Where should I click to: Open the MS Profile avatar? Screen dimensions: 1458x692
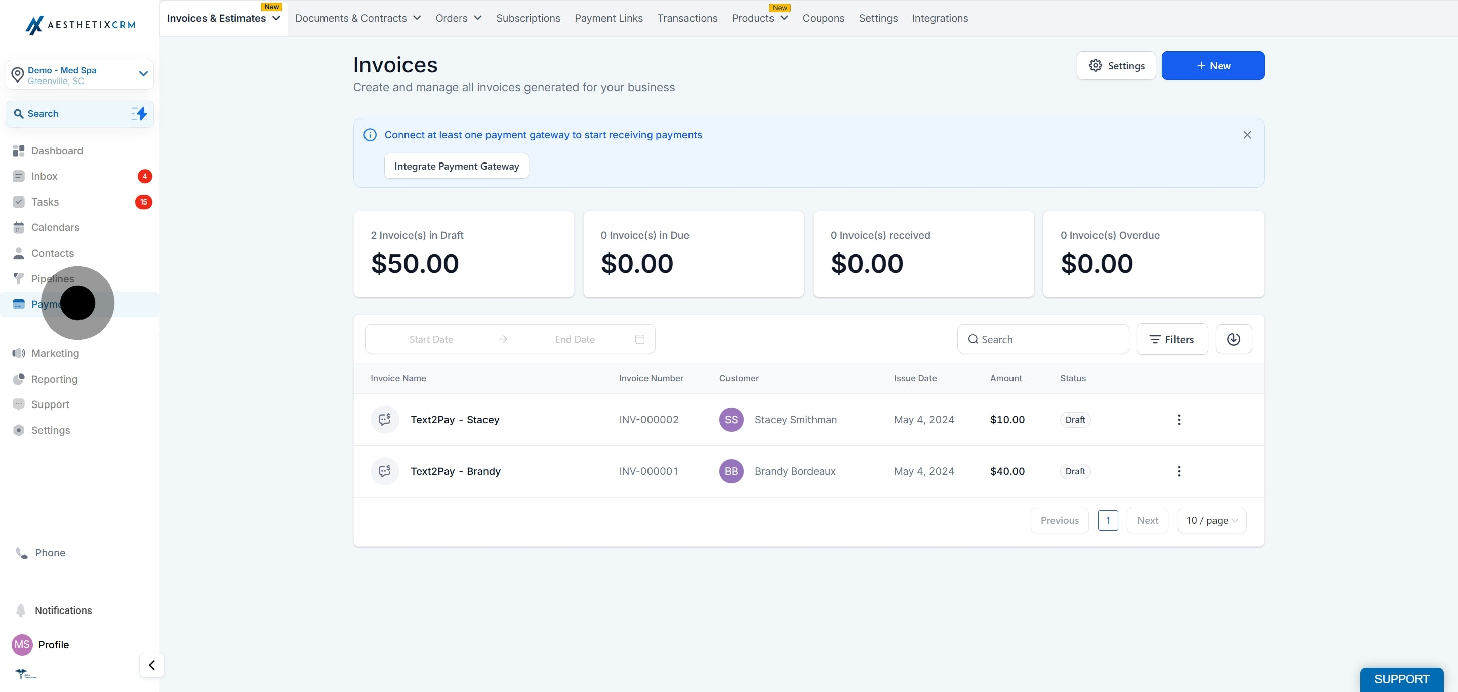22,645
